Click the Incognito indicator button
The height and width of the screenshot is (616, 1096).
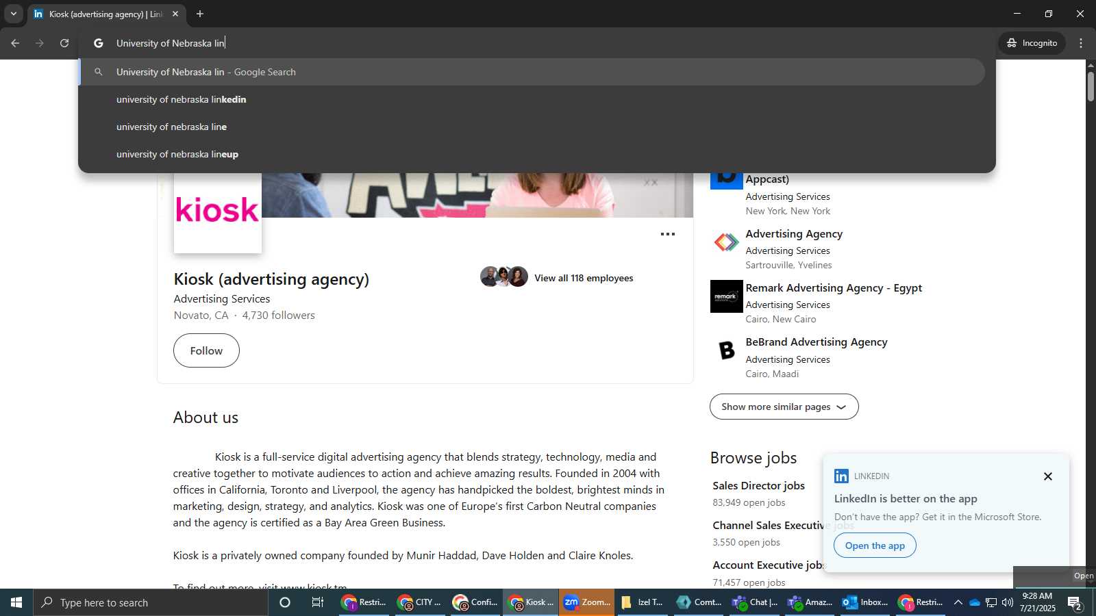[x=1032, y=43]
